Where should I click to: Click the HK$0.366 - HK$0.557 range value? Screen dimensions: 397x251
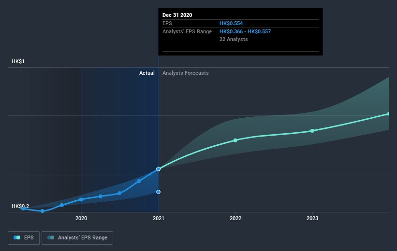click(x=245, y=31)
